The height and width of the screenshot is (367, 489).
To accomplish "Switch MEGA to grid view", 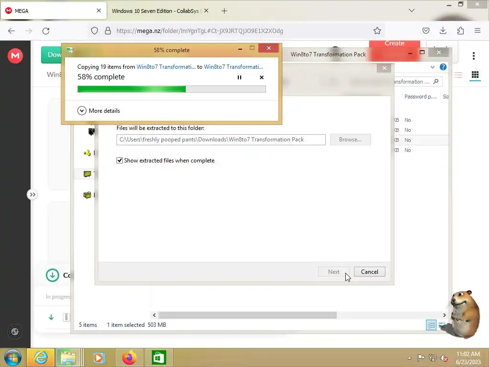I will point(475,75).
